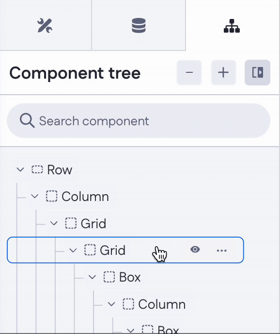Image resolution: width=280 pixels, height=334 pixels.
Task: Select the component tree hierarchy tab
Action: 232,26
